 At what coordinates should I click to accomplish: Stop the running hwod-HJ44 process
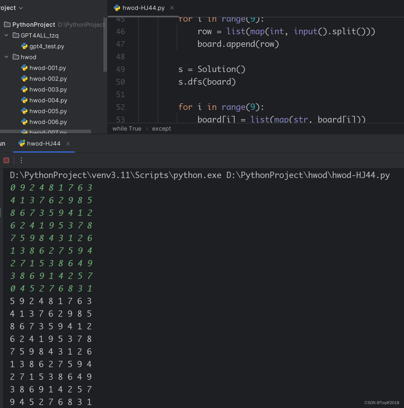tap(6, 160)
